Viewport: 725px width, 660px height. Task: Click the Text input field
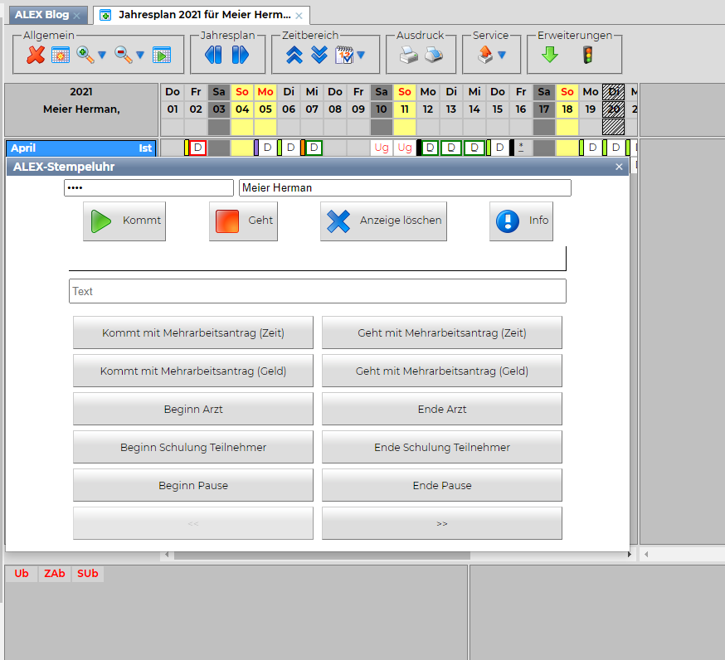point(317,291)
